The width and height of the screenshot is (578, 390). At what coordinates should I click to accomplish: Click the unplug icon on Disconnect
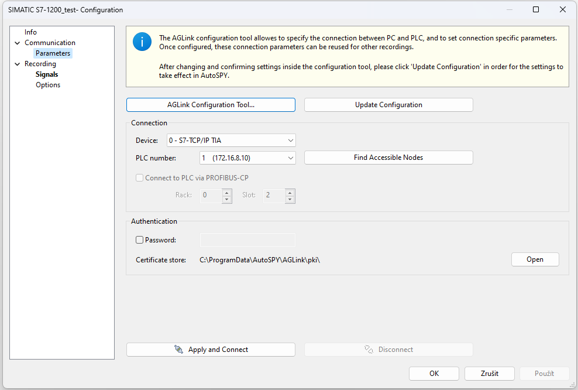(x=369, y=349)
